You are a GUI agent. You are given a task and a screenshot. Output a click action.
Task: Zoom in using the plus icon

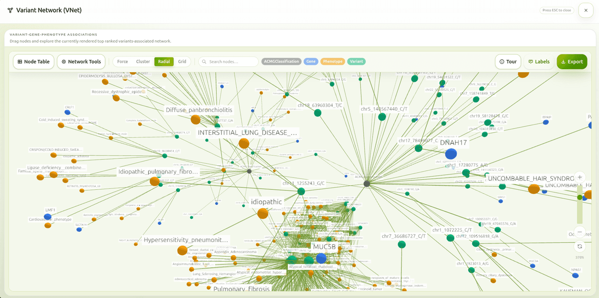580,177
